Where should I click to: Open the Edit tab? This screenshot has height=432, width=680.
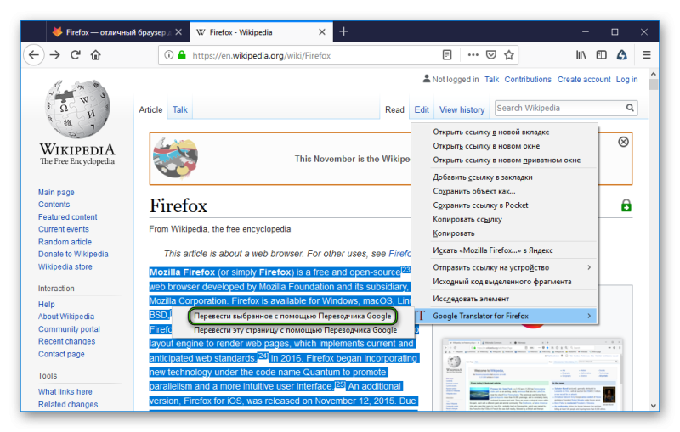(x=421, y=110)
